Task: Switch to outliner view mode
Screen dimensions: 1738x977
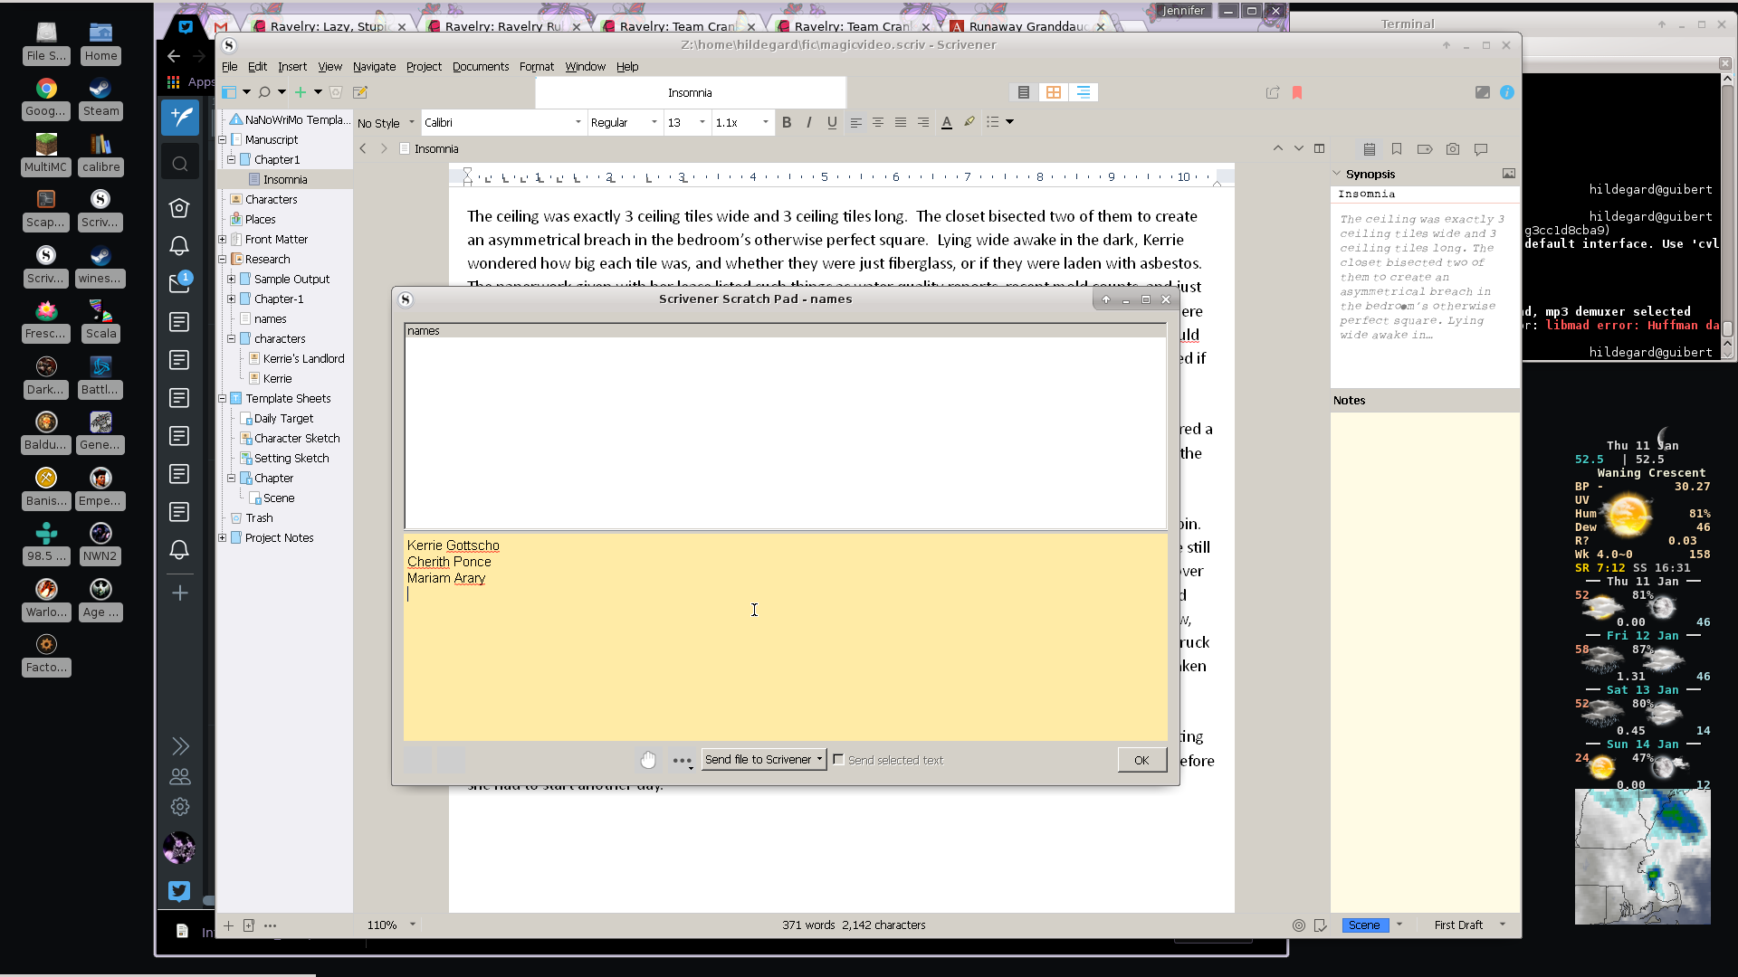Action: pos(1084,92)
